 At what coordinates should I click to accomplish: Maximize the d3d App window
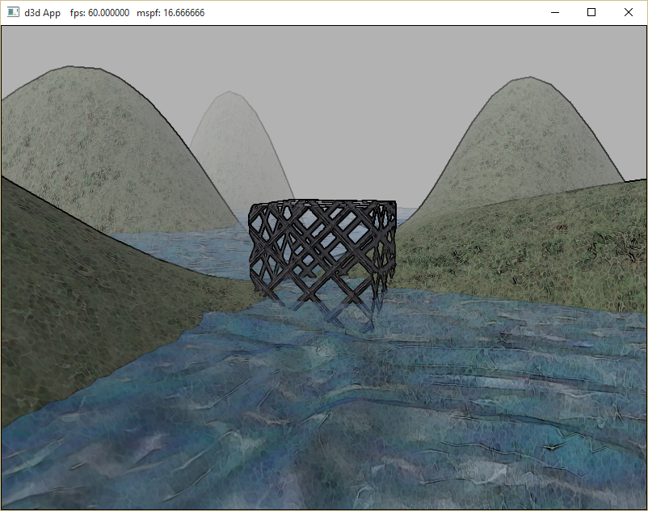[591, 12]
